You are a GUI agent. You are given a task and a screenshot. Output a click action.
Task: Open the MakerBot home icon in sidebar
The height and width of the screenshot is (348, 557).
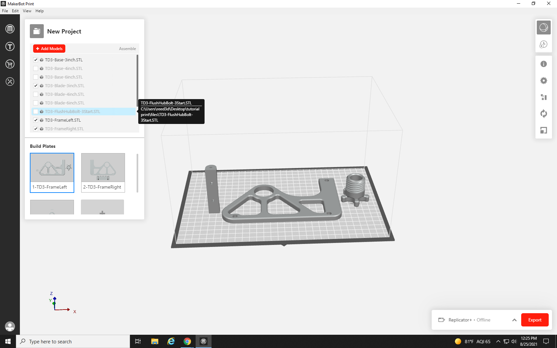[10, 29]
